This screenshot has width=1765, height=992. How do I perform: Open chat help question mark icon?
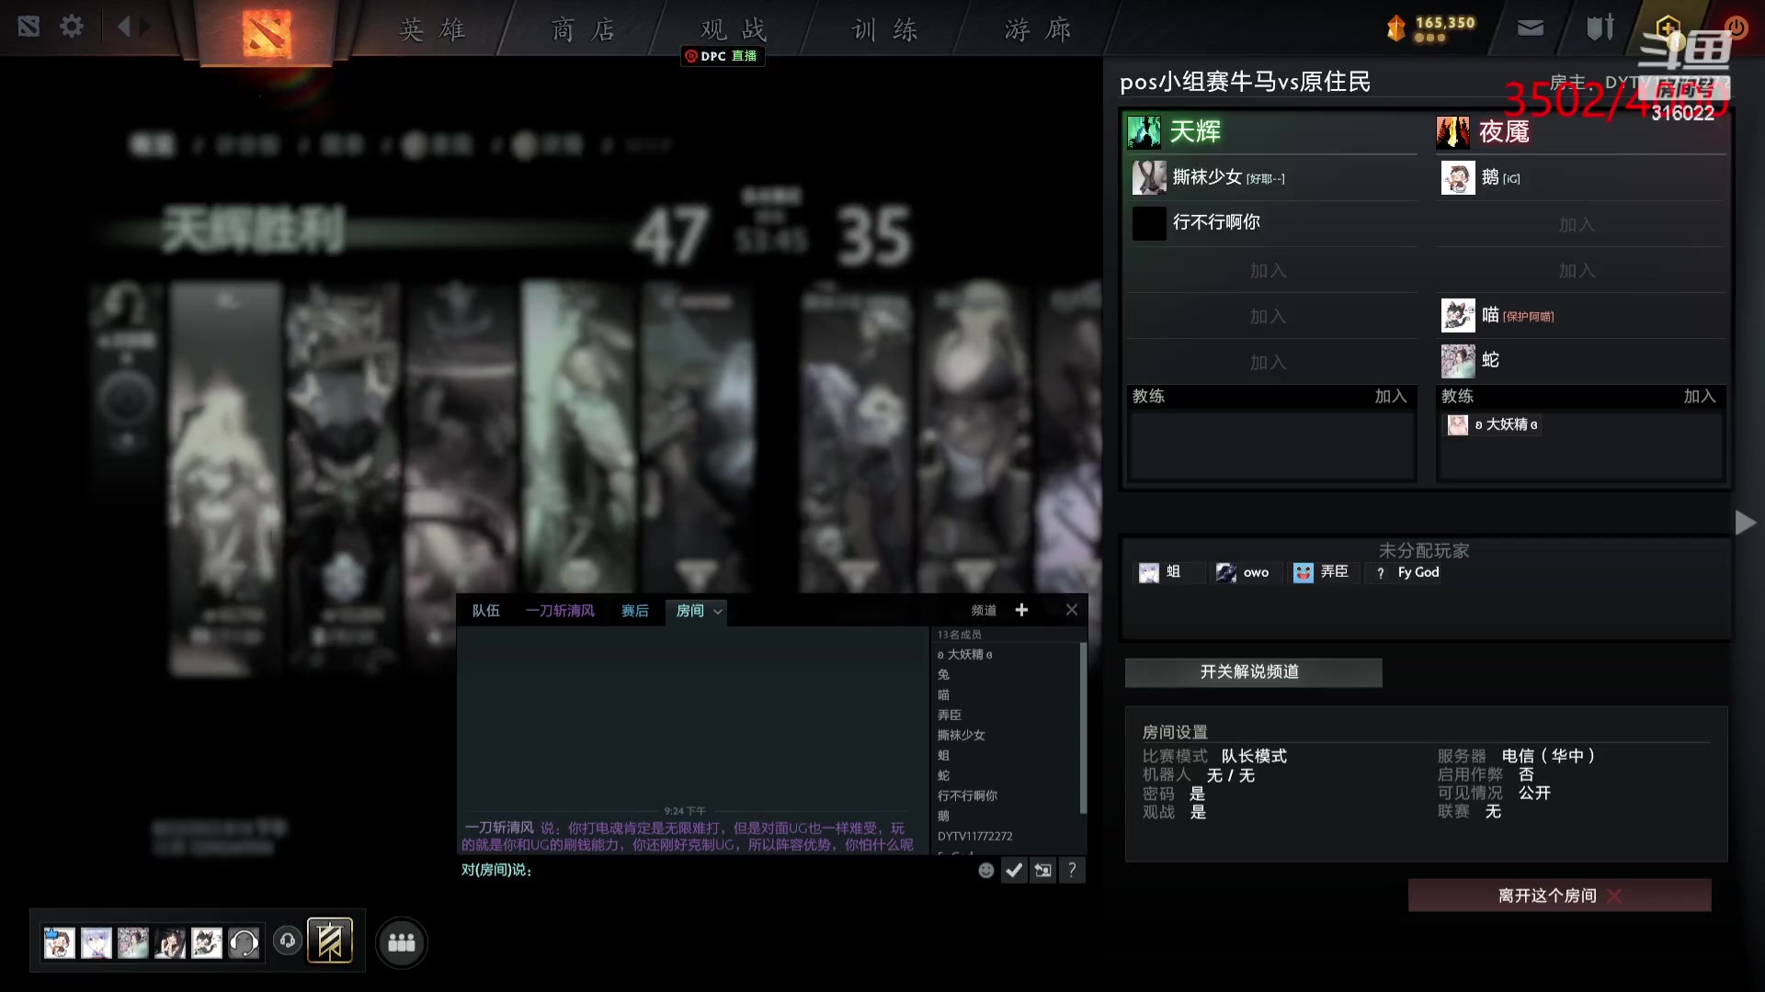tap(1072, 871)
